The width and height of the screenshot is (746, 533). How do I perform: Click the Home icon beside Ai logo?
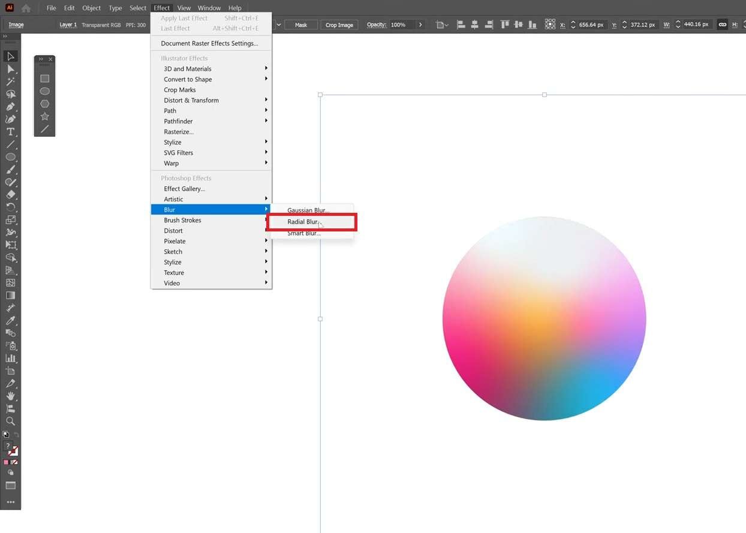coord(26,8)
